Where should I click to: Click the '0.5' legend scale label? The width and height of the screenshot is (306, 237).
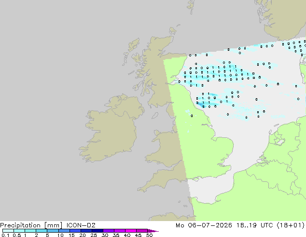(x=17, y=235)
